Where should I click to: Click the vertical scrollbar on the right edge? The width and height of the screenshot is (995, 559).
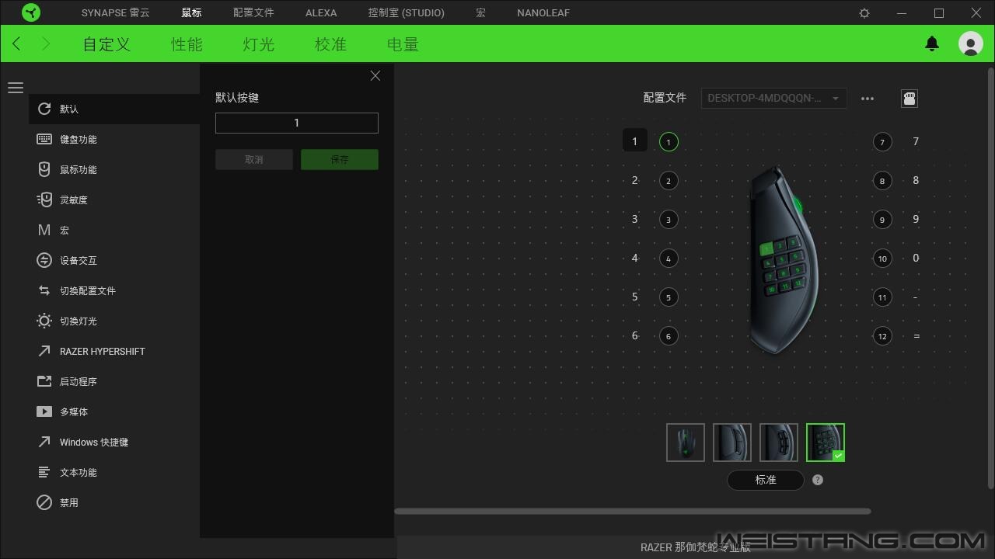[x=991, y=278]
